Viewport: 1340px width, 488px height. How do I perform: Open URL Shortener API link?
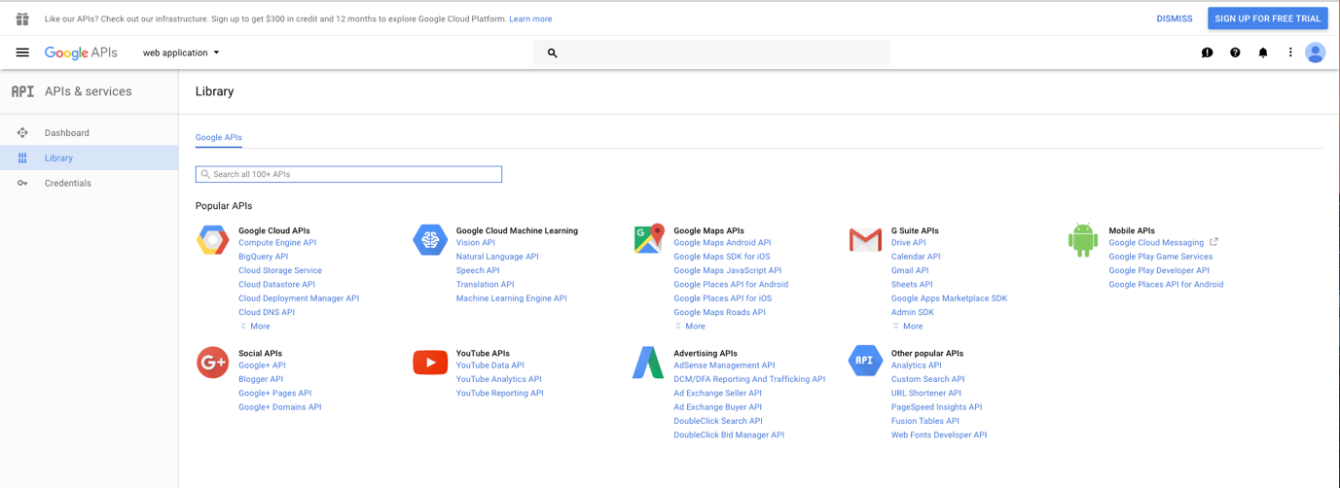[925, 394]
